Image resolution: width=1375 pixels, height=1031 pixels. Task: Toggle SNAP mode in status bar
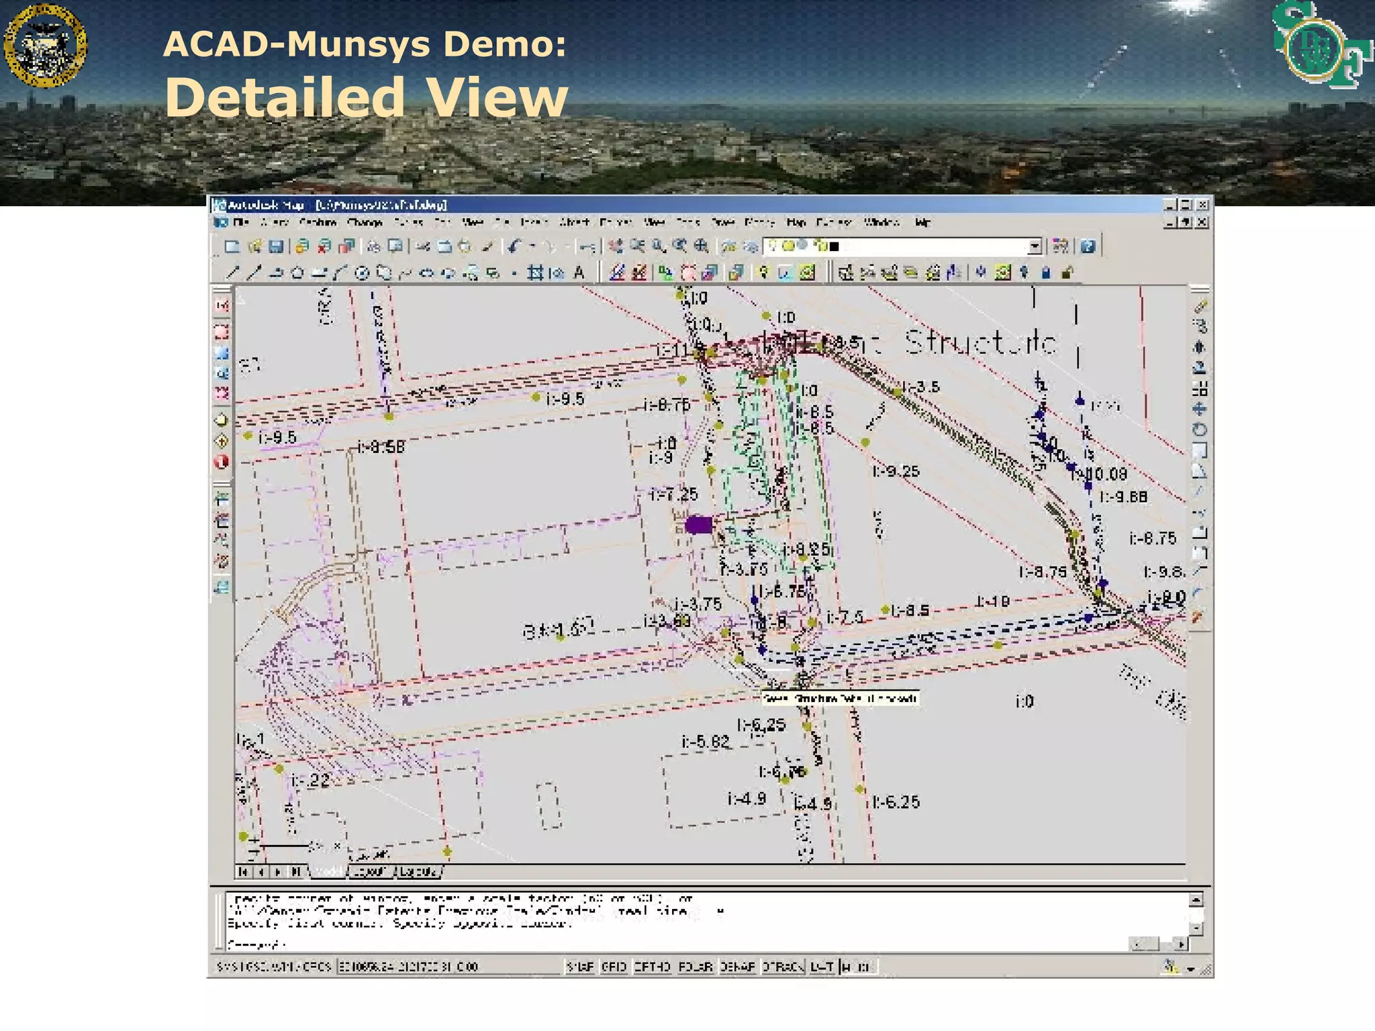580,967
